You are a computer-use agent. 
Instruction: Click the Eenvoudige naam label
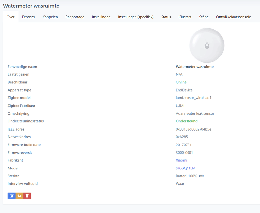[22, 67]
